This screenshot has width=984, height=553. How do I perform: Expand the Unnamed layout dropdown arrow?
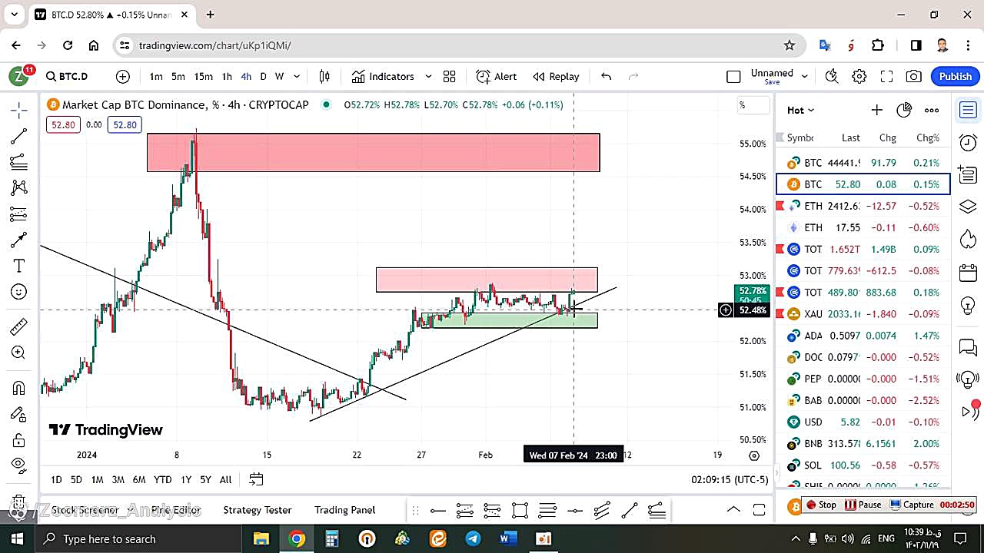[x=805, y=76]
